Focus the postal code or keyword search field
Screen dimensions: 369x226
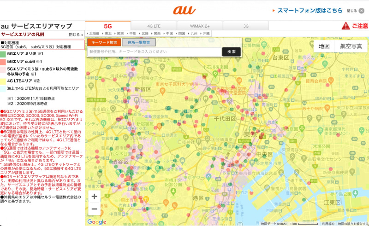click(x=155, y=52)
